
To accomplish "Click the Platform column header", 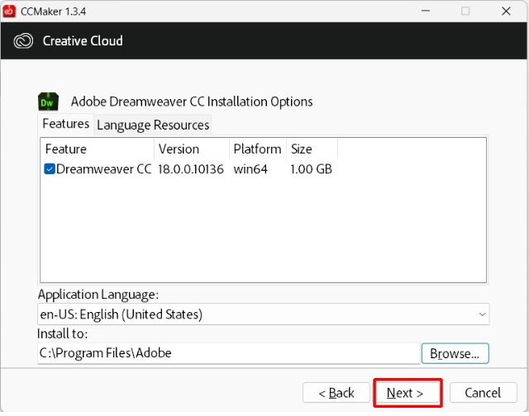I will [258, 149].
